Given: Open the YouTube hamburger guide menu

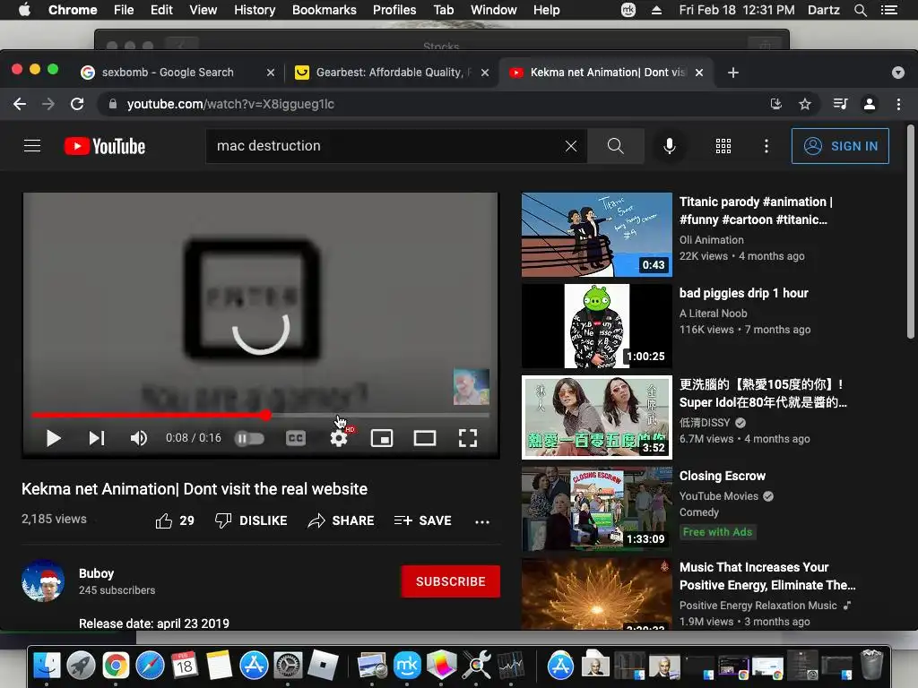Looking at the screenshot, I should click(x=32, y=146).
